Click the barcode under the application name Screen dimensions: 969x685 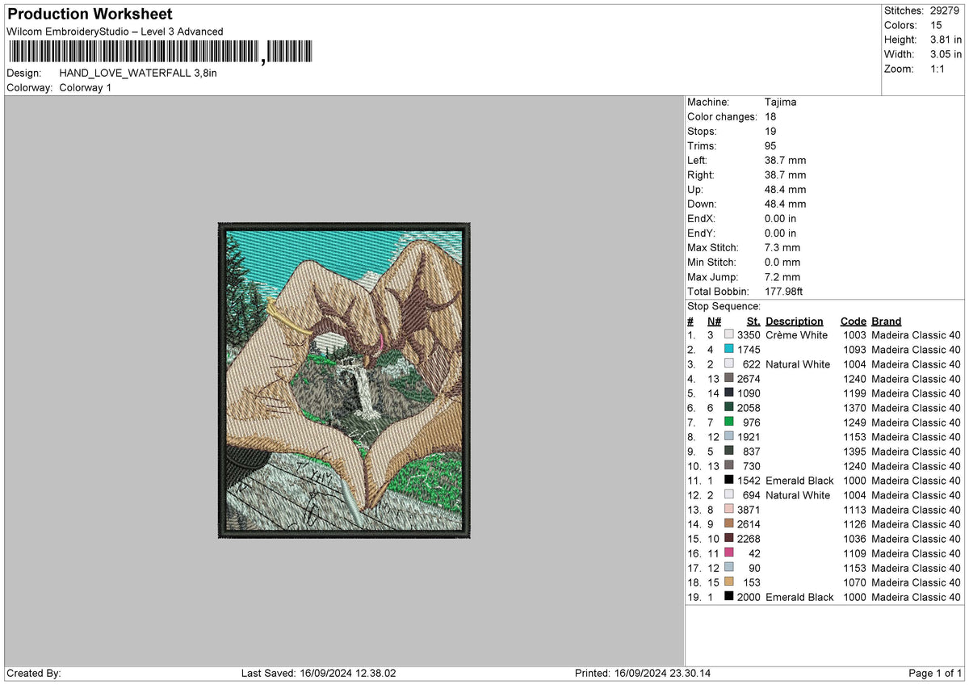(x=160, y=53)
